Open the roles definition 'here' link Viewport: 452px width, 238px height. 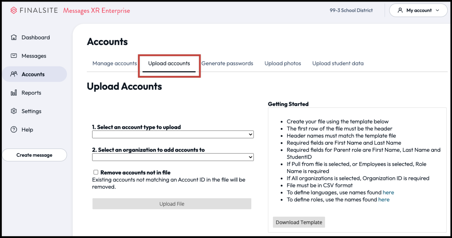point(384,199)
